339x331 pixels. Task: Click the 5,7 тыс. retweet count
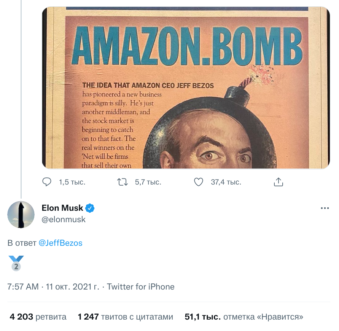[148, 182]
